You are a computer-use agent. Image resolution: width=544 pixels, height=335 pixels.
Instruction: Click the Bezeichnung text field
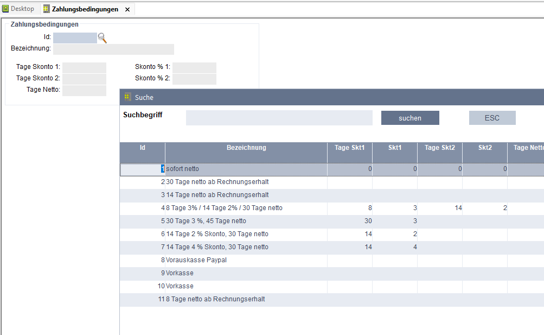click(x=113, y=49)
